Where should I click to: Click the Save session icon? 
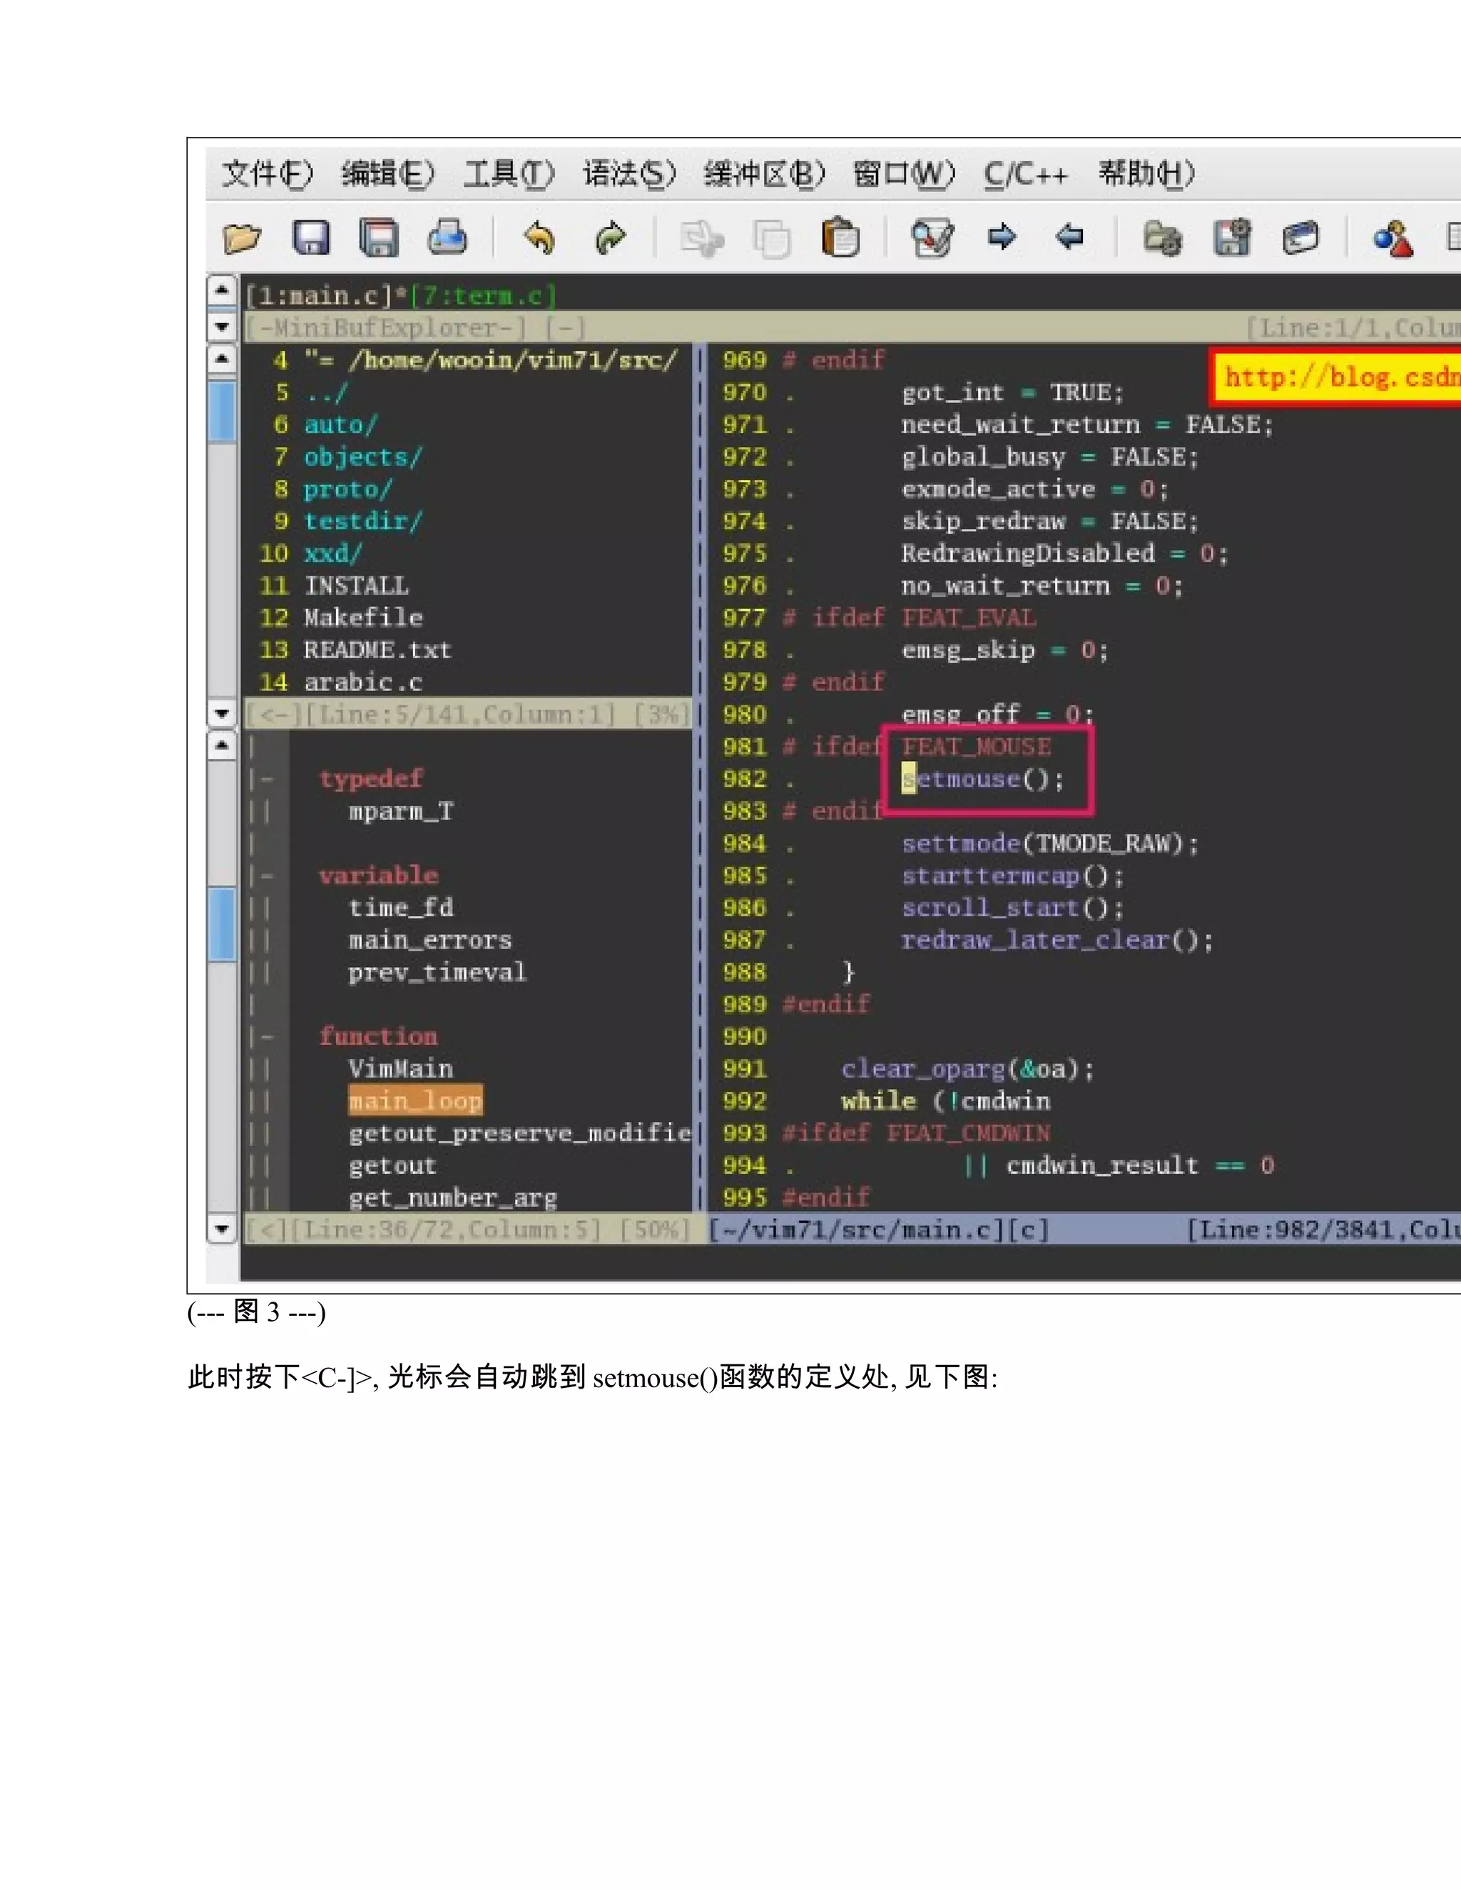1231,237
